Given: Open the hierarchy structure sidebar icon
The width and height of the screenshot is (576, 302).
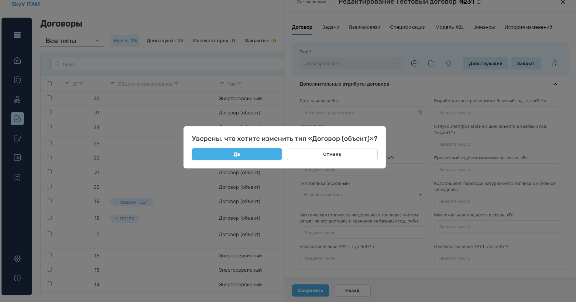Looking at the screenshot, I should pyautogui.click(x=17, y=99).
